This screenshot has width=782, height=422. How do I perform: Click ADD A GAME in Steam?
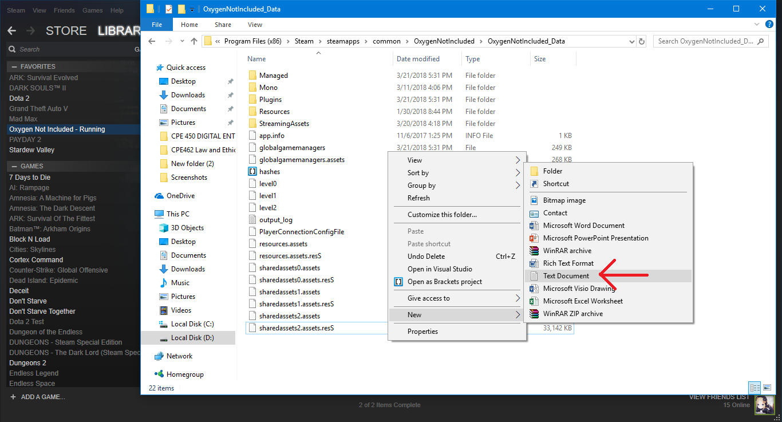[37, 397]
